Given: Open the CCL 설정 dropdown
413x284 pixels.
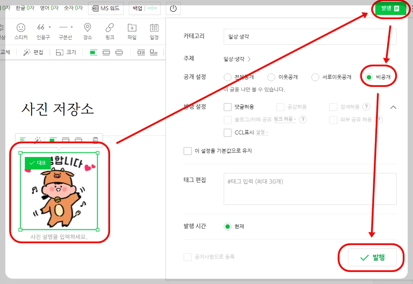Looking at the screenshot, I should (262, 132).
